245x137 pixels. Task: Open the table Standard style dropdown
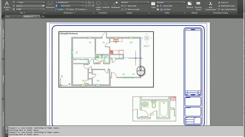(x=184, y=3)
